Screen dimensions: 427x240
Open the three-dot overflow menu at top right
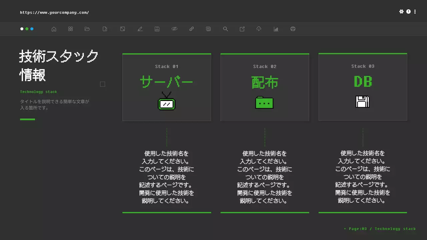(x=415, y=11)
